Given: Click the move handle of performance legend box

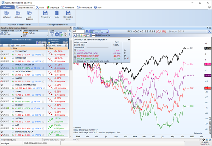Looking at the screenshot, I should click(129, 39).
